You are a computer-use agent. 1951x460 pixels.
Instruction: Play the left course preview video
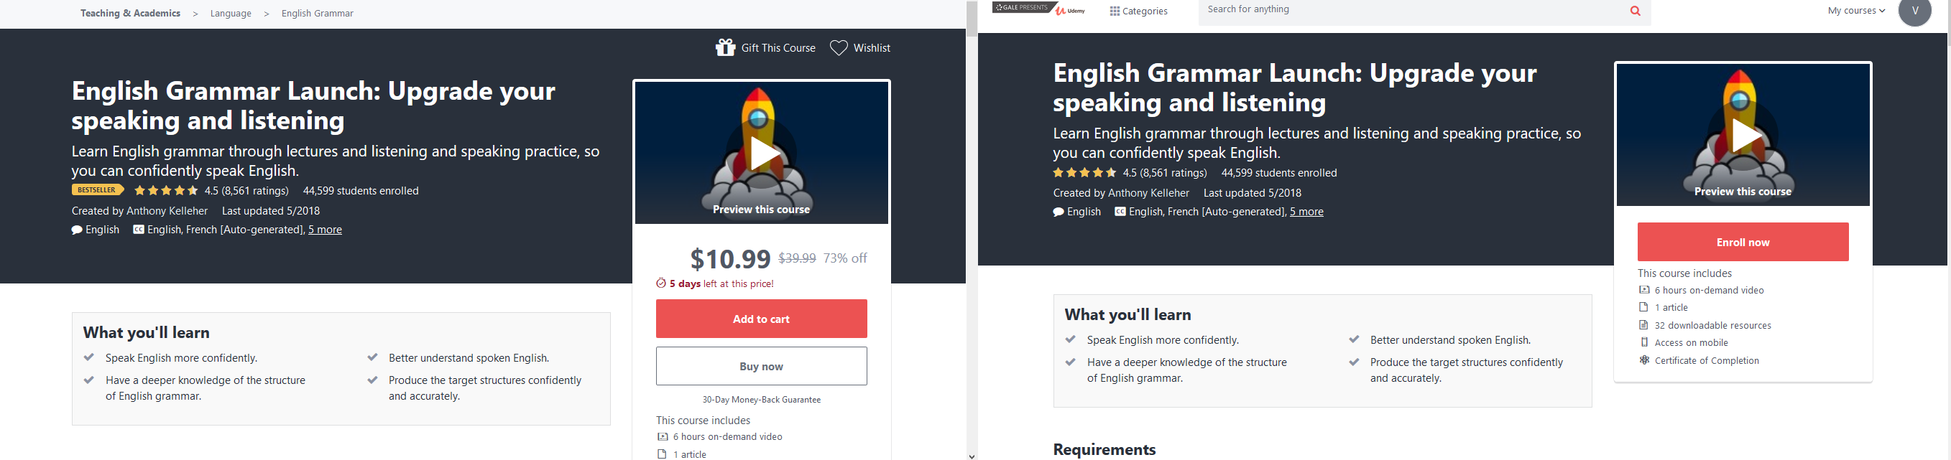(x=762, y=154)
